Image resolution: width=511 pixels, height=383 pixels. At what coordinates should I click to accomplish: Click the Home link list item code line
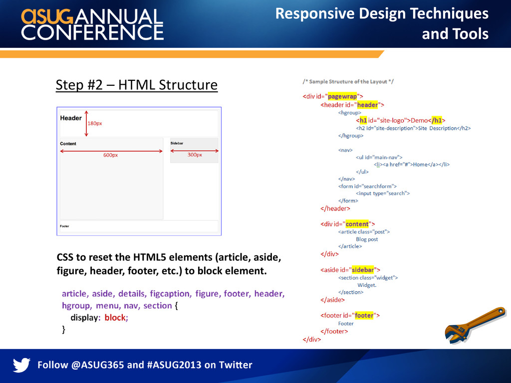[x=412, y=165]
